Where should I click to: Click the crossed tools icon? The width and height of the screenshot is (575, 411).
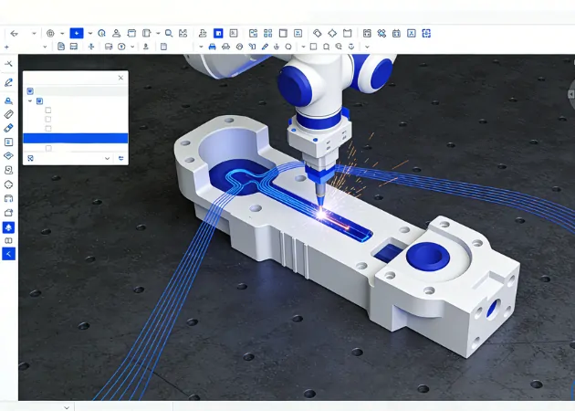click(x=382, y=34)
